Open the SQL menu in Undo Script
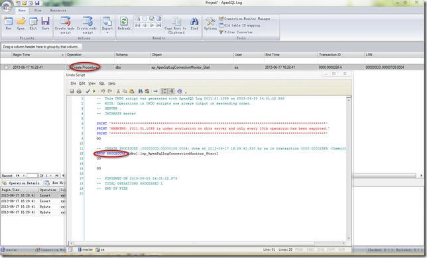427x258 pixels. pyautogui.click(x=101, y=83)
